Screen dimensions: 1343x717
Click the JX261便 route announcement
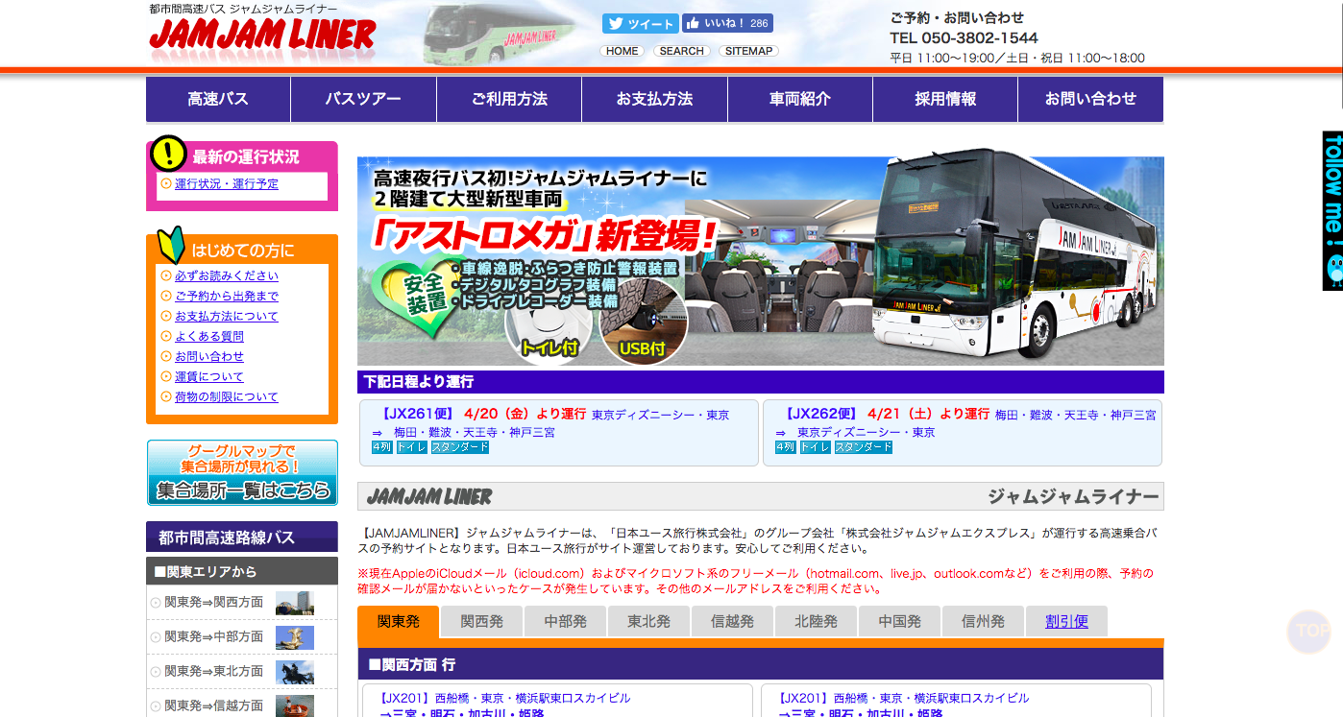(x=558, y=433)
